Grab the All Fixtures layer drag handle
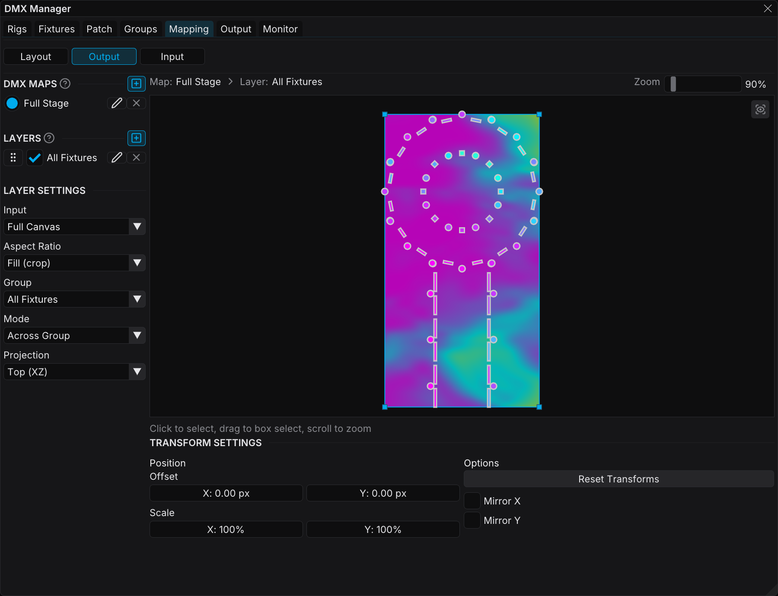778x596 pixels. [13, 158]
